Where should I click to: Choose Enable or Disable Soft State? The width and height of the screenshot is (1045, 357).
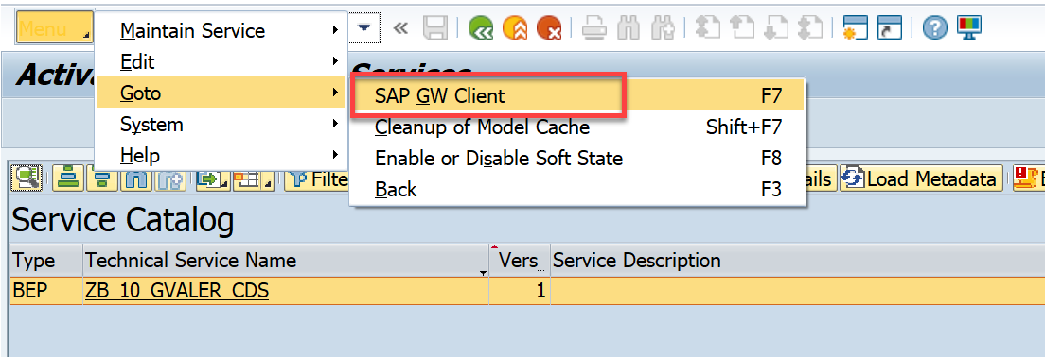[x=577, y=159]
